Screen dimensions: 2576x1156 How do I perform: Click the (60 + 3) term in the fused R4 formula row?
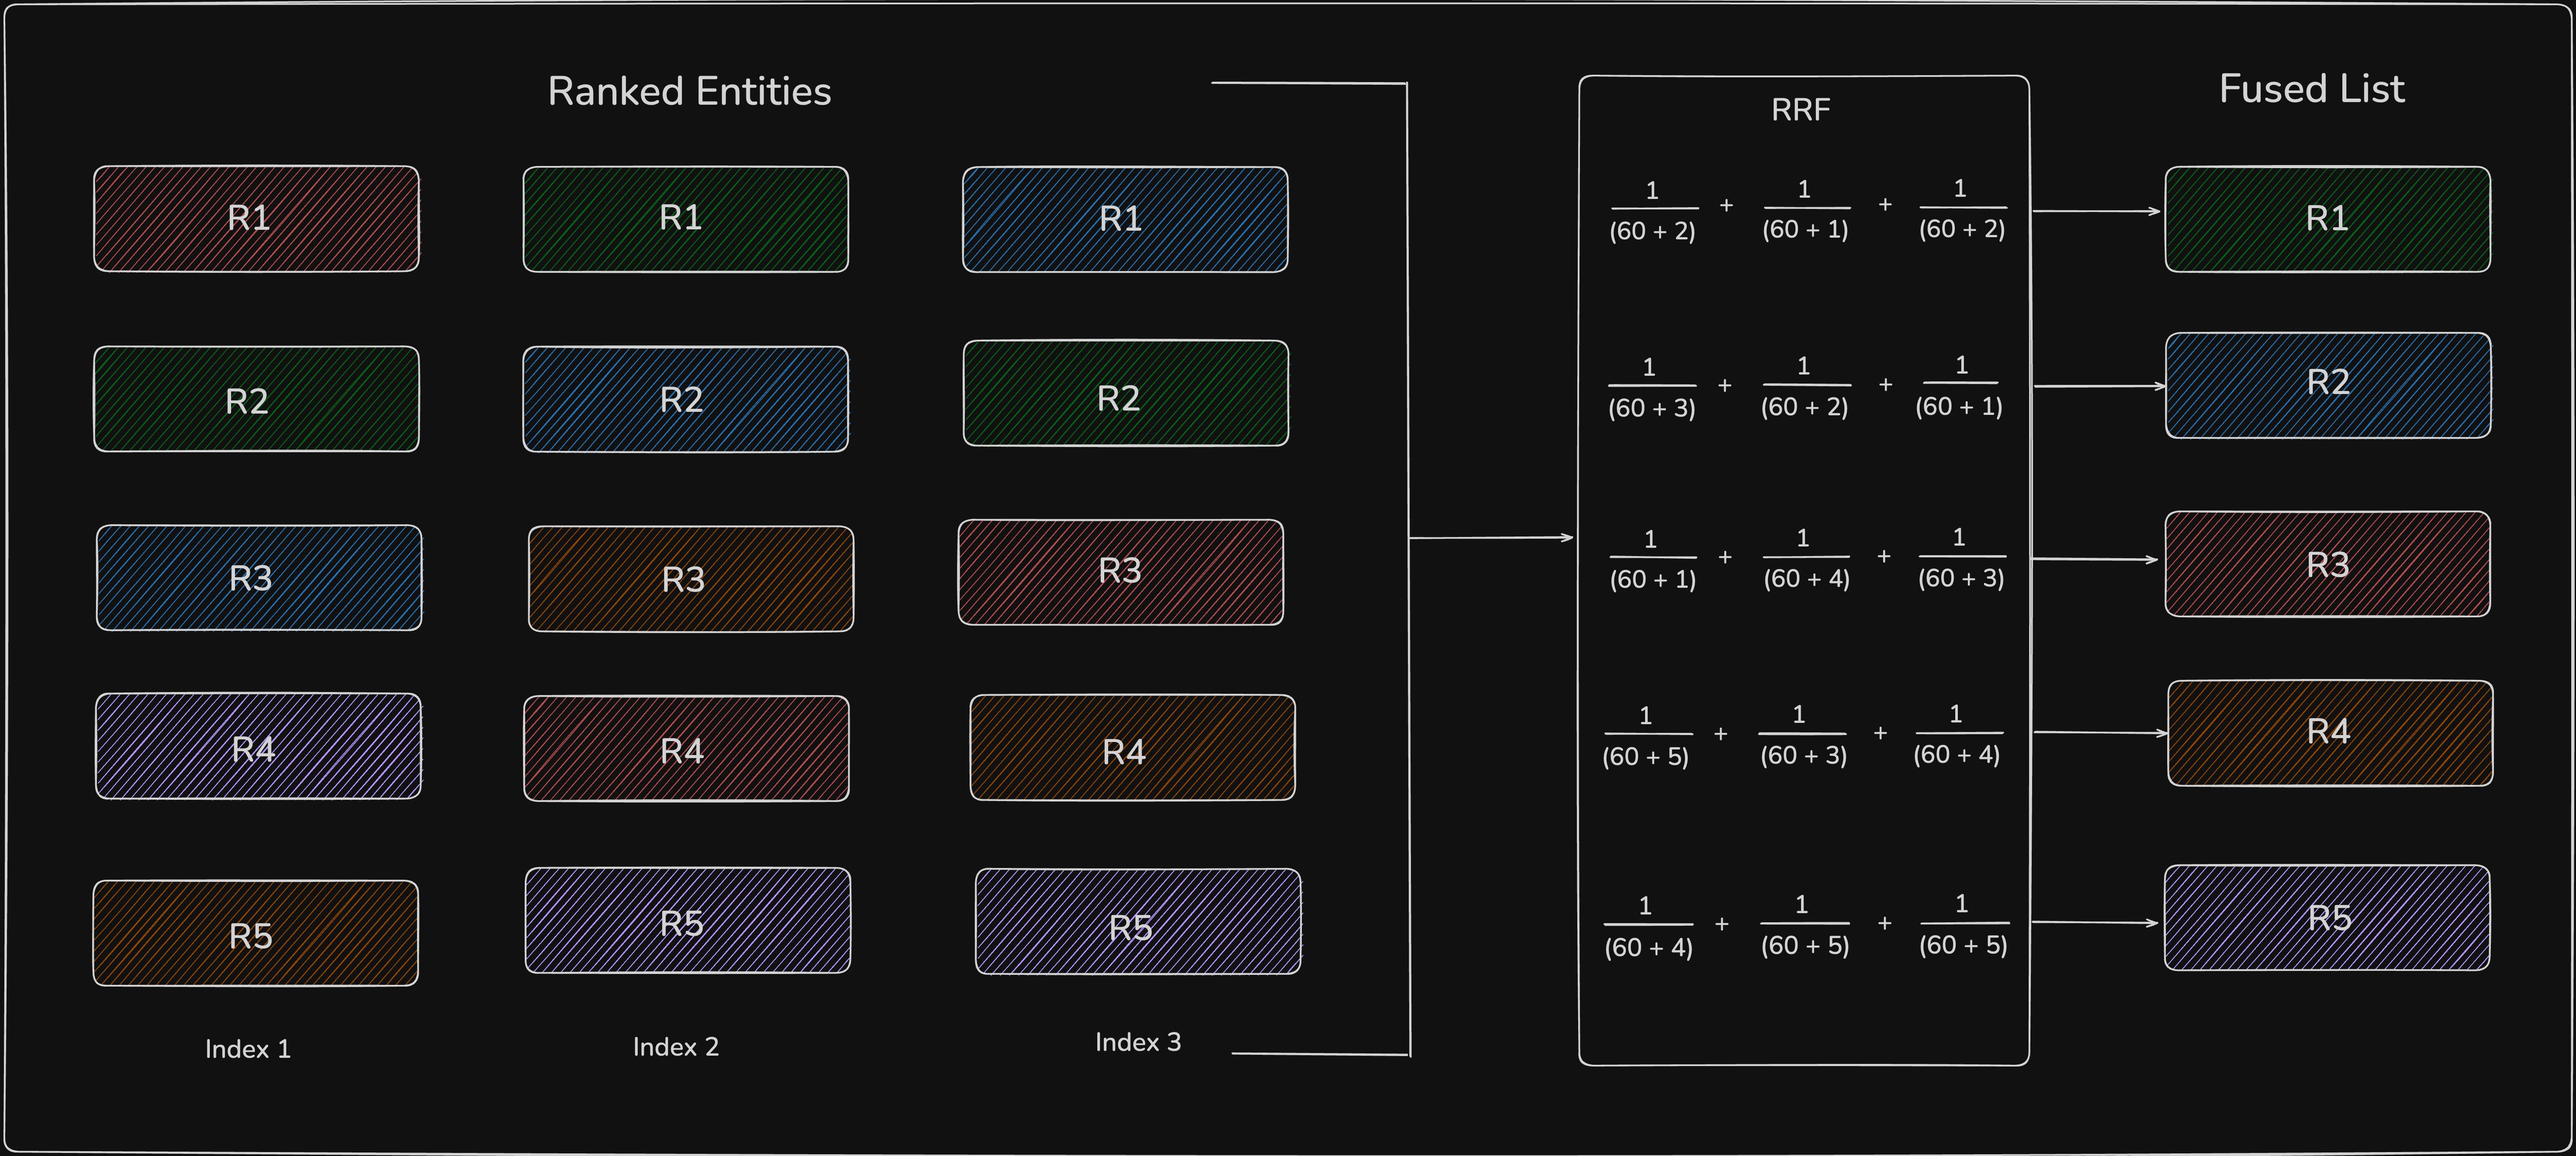1803,755
